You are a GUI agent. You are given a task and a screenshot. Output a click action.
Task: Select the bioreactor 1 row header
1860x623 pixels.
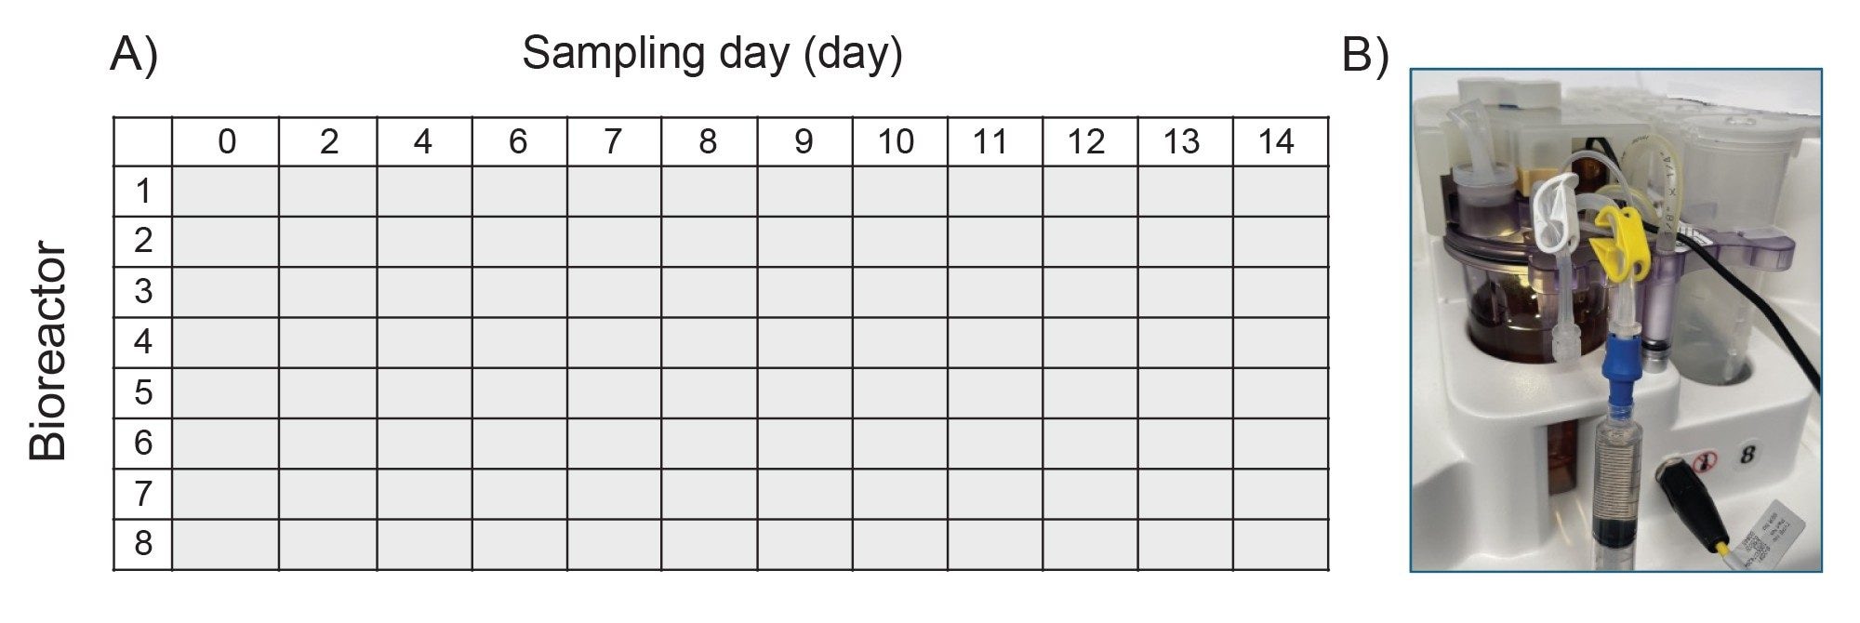142,192
